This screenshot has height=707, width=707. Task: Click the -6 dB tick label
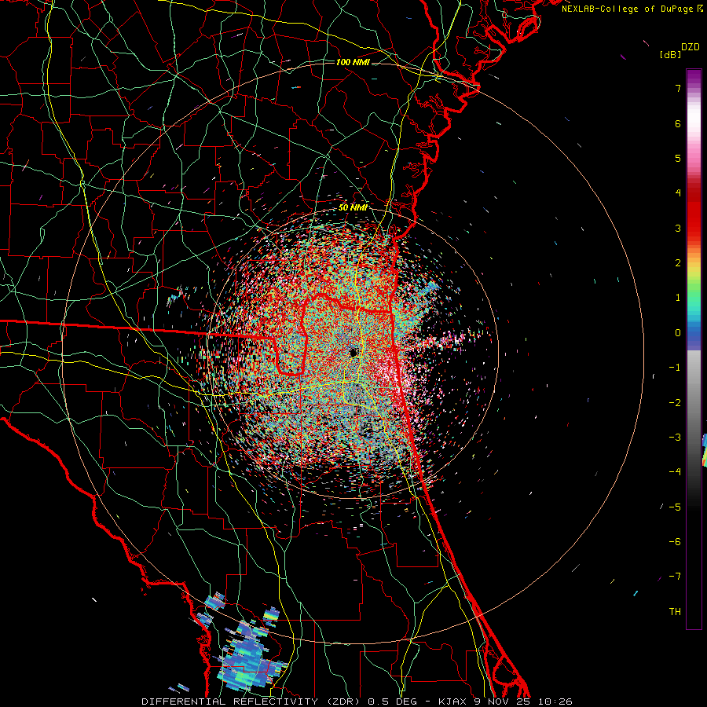point(675,542)
